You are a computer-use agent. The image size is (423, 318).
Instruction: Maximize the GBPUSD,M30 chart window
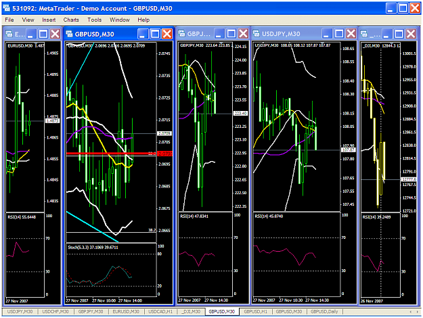point(155,34)
